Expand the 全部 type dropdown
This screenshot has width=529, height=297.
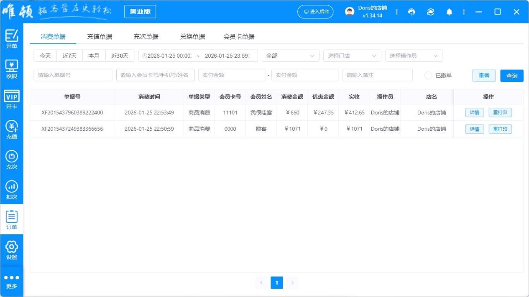[x=291, y=56]
